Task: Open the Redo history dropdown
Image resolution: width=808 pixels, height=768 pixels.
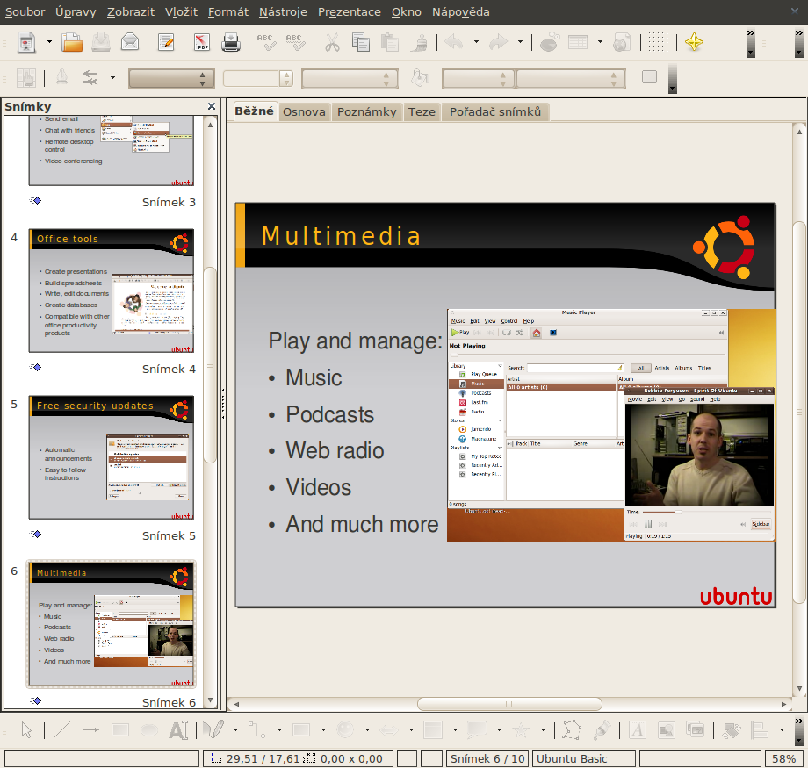Action: (521, 42)
